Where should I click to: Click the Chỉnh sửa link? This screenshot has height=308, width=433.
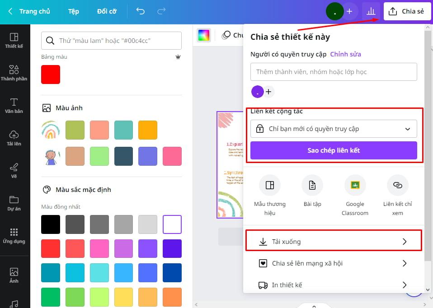coord(345,54)
